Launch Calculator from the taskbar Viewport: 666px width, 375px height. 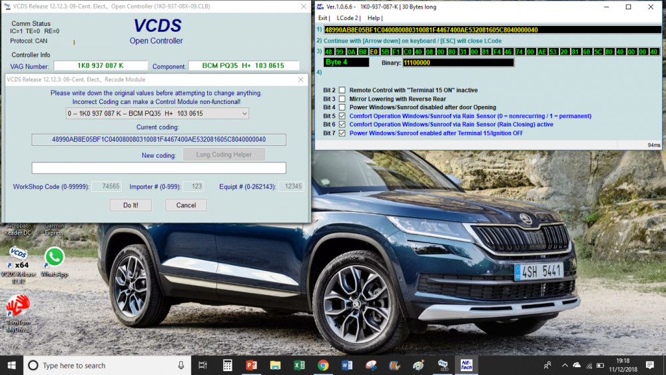point(227,365)
